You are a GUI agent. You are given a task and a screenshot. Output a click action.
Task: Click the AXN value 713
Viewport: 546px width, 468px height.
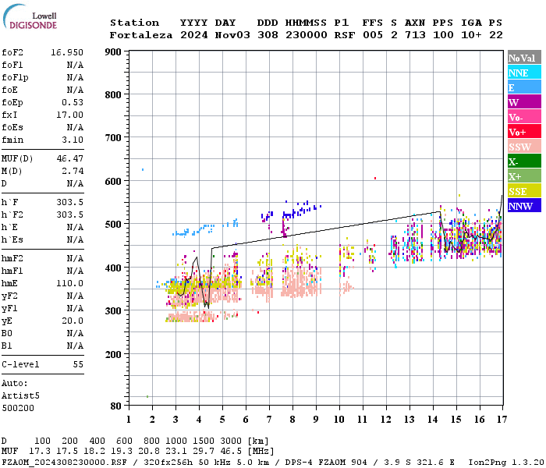[x=415, y=35]
